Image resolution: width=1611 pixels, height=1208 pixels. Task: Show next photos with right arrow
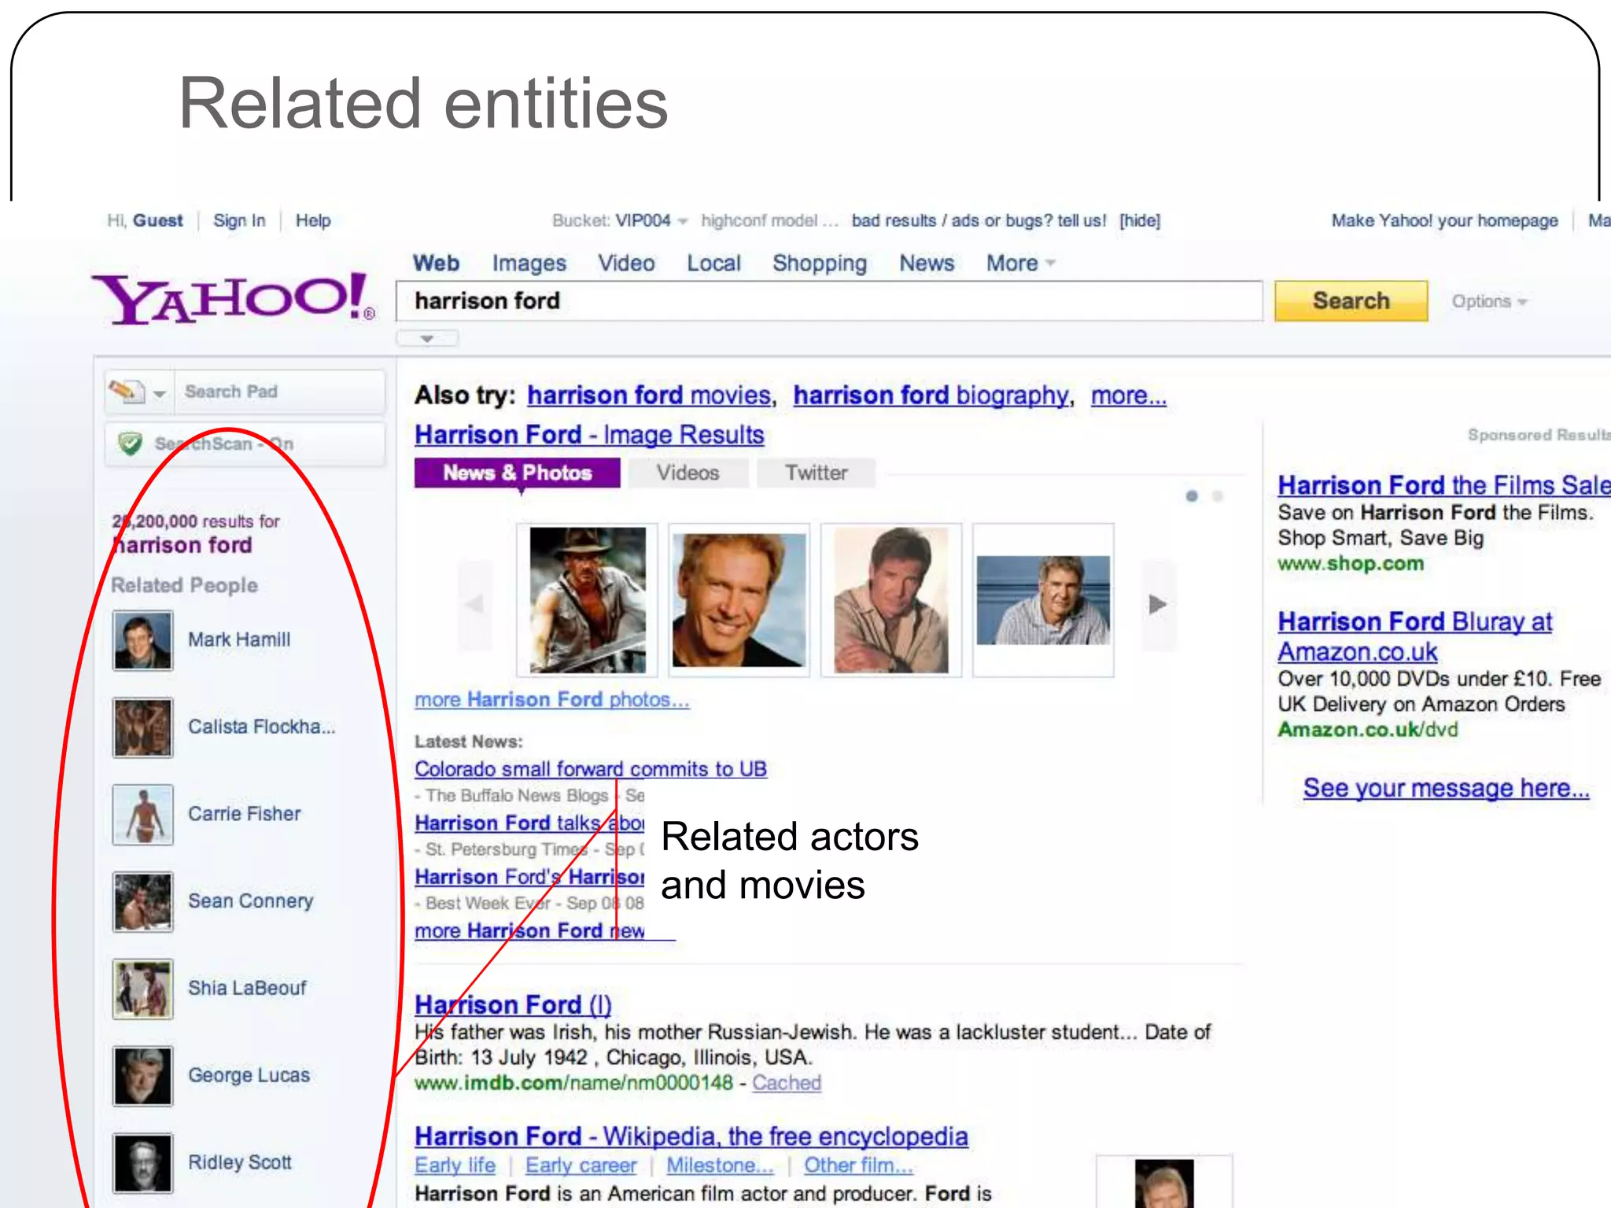[x=1157, y=604]
